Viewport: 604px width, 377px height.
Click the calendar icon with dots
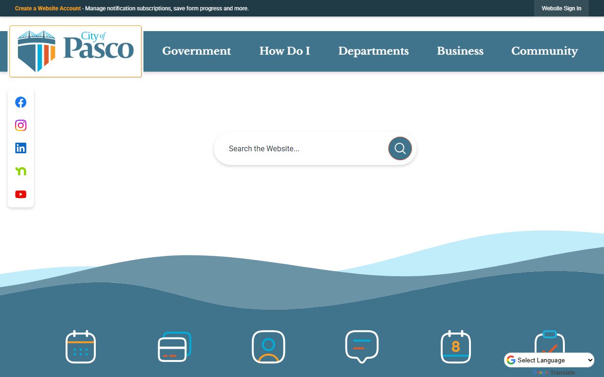81,347
